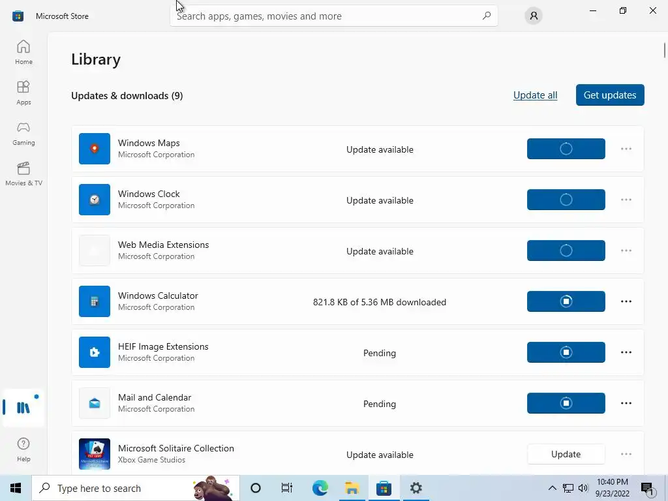The image size is (668, 501).
Task: Select the HEIF Image Extensions title text
Action: [163, 346]
